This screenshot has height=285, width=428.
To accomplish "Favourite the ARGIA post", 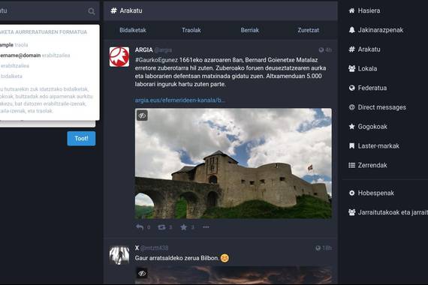I will point(184,227).
